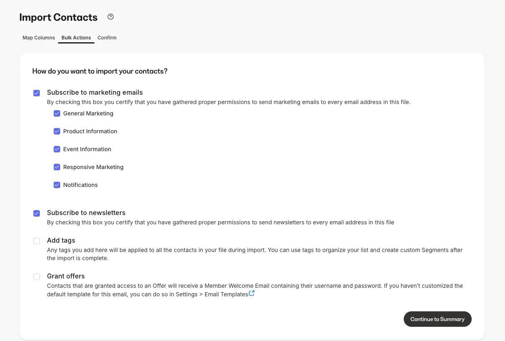Image resolution: width=505 pixels, height=341 pixels.
Task: Uncheck Responsive Marketing
Action: pyautogui.click(x=57, y=167)
